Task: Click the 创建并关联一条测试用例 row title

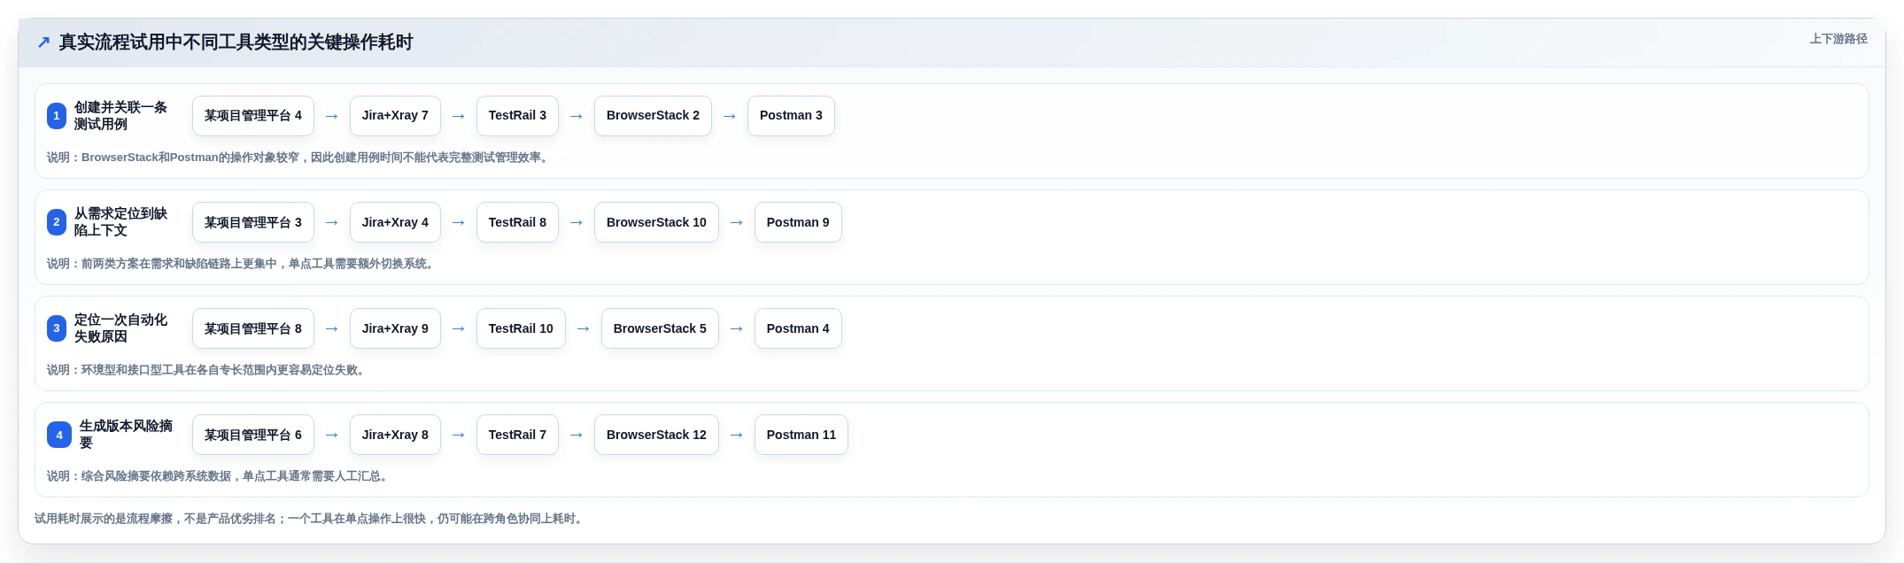Action: pos(120,116)
